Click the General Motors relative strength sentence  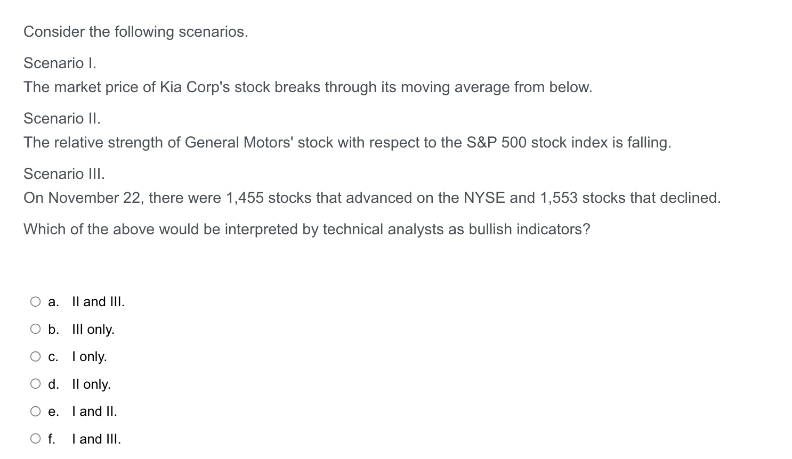(x=347, y=143)
